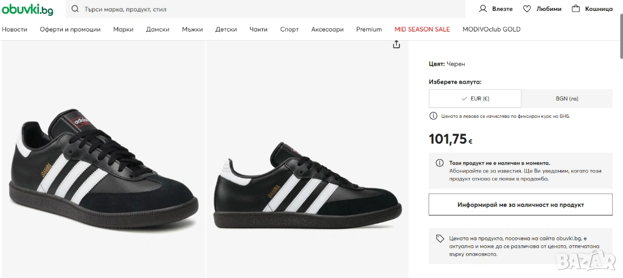Switch currency to BGN (лв)
The image size is (623, 278).
tap(567, 98)
